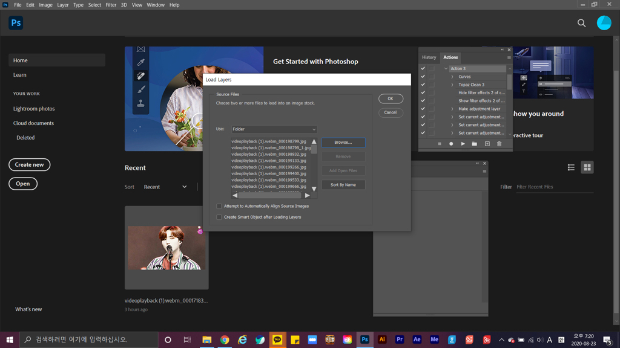The width and height of the screenshot is (620, 348).
Task: Launch Google Chrome from the taskbar
Action: point(225,340)
